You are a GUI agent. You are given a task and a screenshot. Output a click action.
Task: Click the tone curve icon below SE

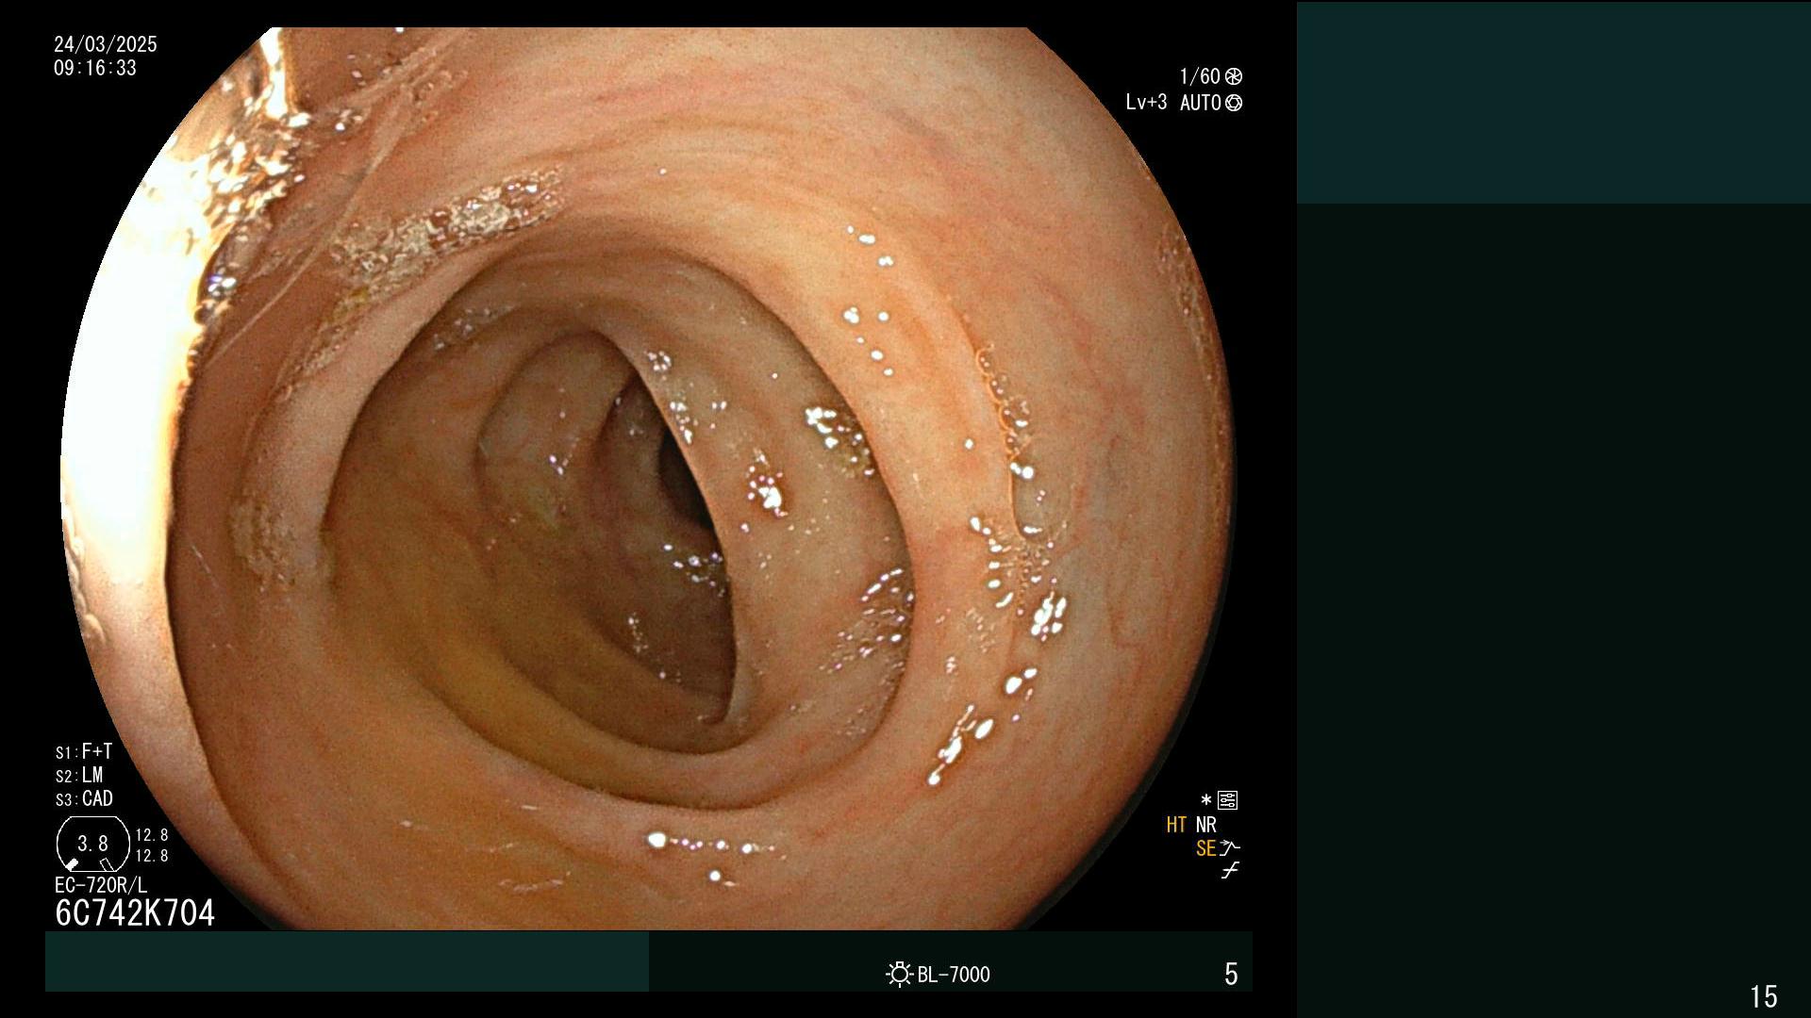click(1230, 871)
